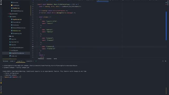This screenshot has height=95, width=169.
Task: Click the index.css stylesheet file icon
Action: tap(10, 56)
